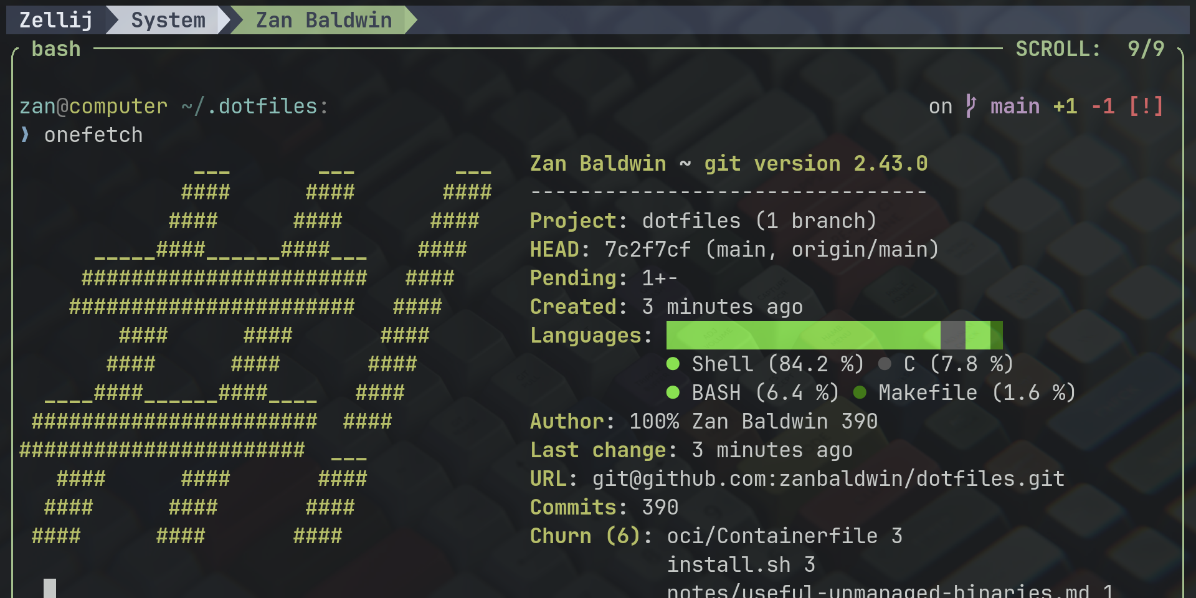Click the dark green dot beside Makefile
Viewport: 1196px width, 598px height.
pyautogui.click(x=860, y=392)
